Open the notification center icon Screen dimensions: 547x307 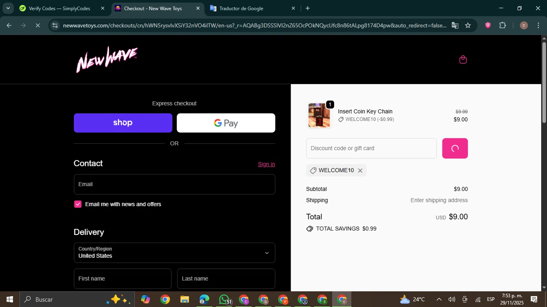click(x=534, y=299)
